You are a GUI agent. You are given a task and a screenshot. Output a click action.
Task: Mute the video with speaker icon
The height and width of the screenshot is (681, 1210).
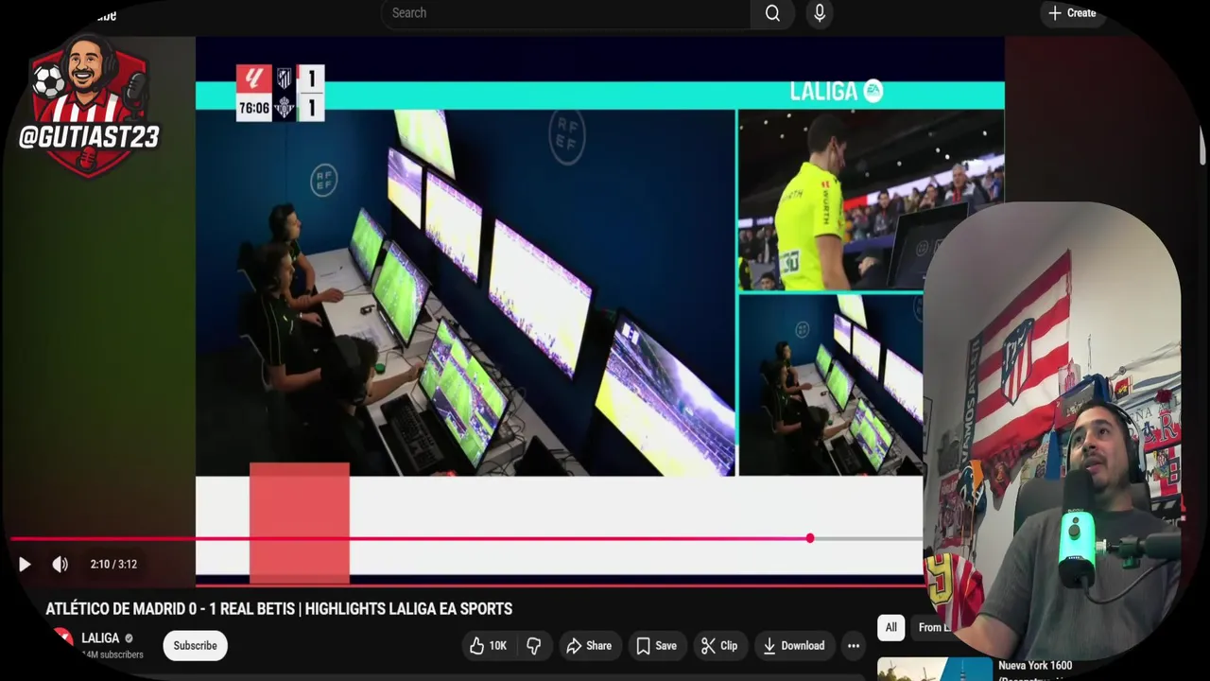[60, 565]
